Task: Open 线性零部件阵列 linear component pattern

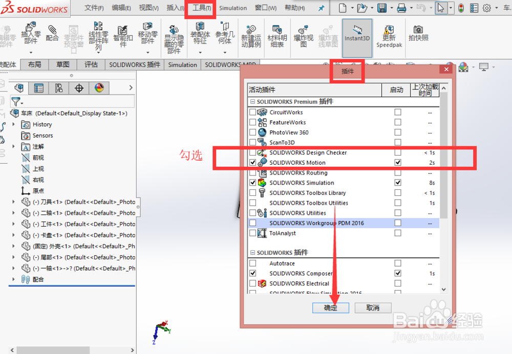Action: 98,35
